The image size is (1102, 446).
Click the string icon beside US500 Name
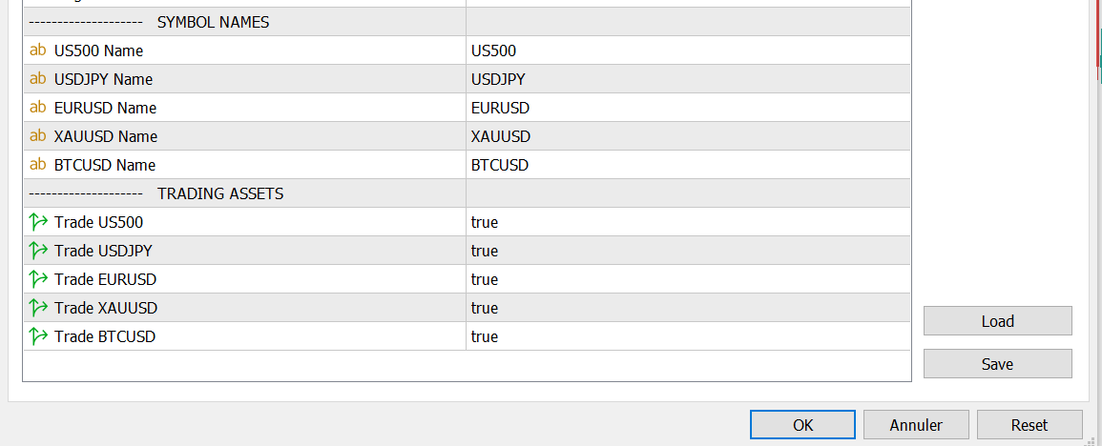tap(38, 51)
